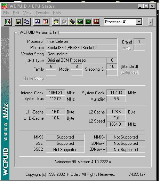Viewport: 160px width, 181px height.
Task: Open the Edit menu
Action: click(16, 13)
